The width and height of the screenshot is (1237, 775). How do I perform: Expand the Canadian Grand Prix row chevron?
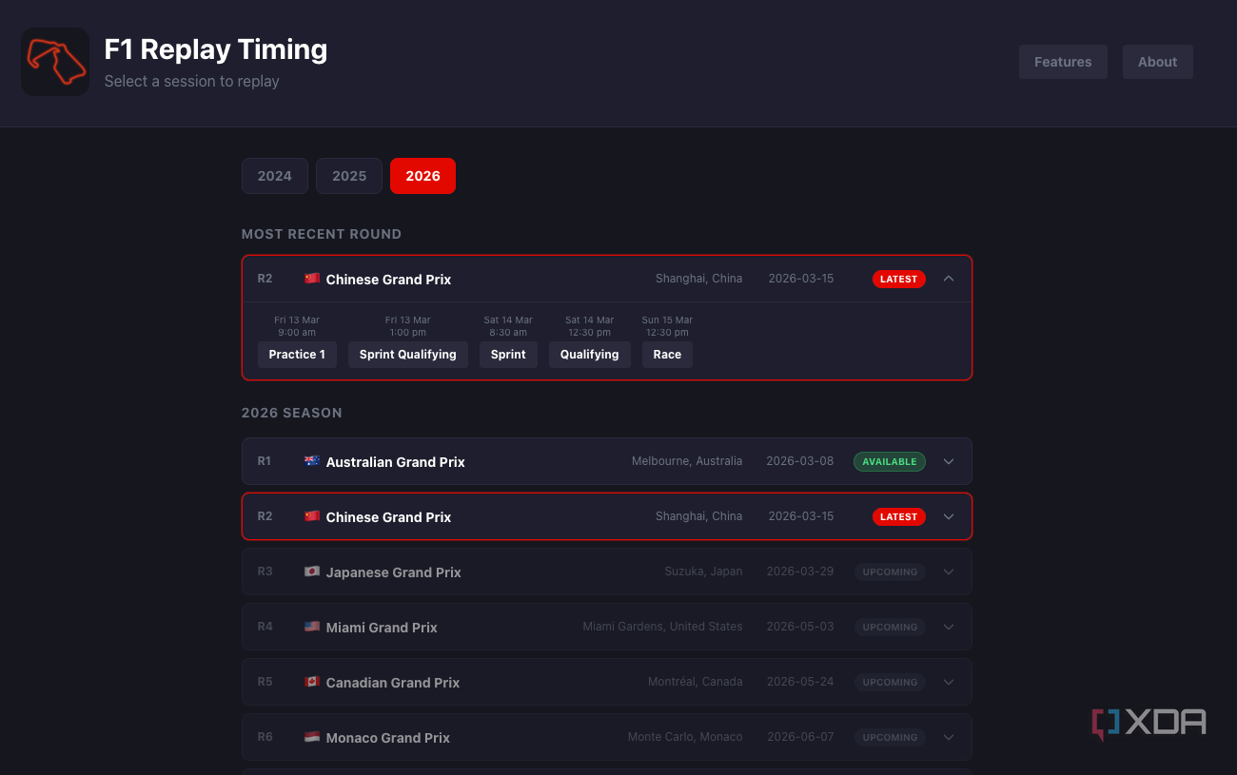pos(949,682)
